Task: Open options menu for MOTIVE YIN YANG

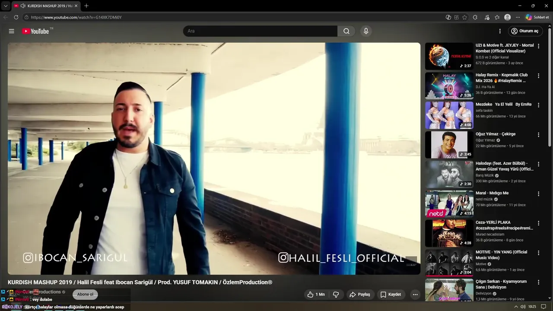Action: [538, 253]
